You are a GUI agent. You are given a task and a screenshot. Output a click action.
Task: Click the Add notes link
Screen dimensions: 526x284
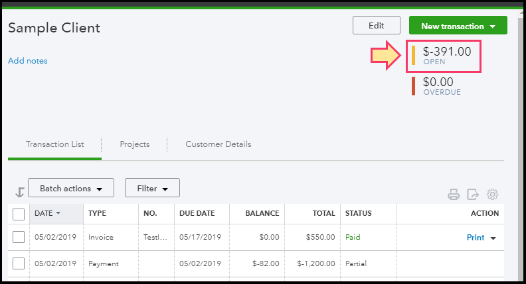(x=28, y=61)
